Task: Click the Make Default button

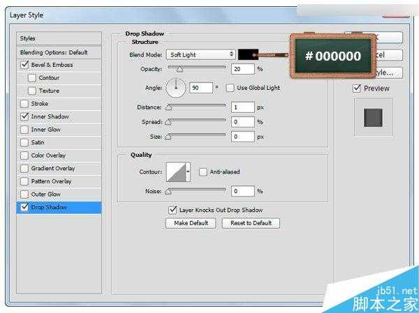Action: pos(191,223)
